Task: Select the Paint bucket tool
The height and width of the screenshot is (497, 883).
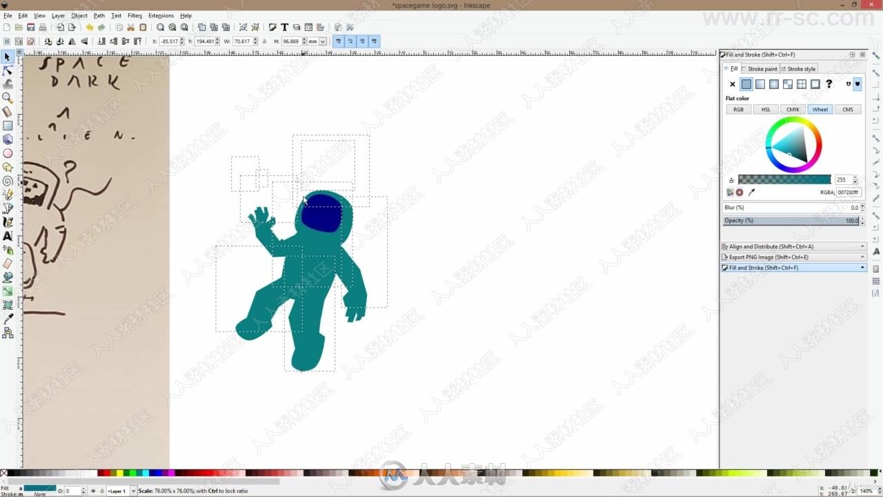Action: pos(8,277)
